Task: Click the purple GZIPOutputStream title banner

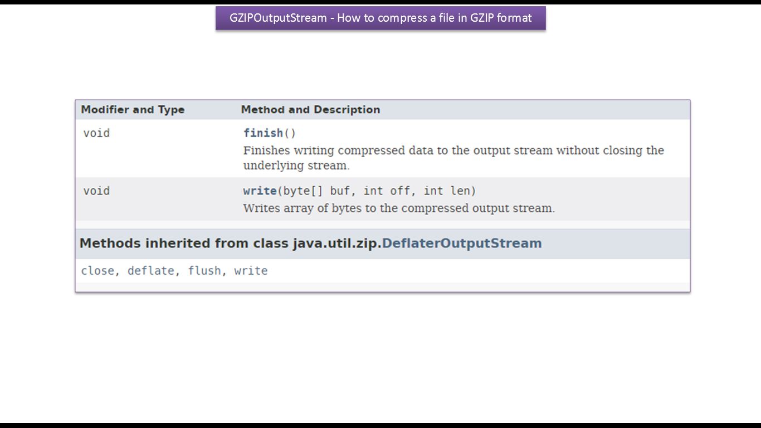Action: tap(380, 18)
